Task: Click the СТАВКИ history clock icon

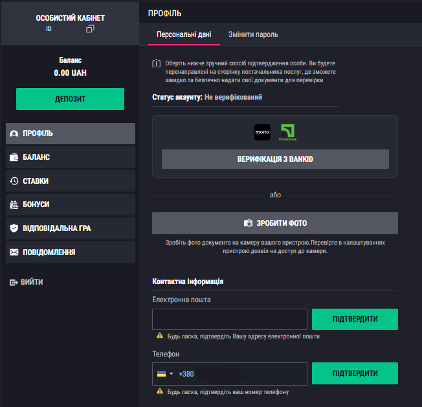Action: tap(14, 181)
